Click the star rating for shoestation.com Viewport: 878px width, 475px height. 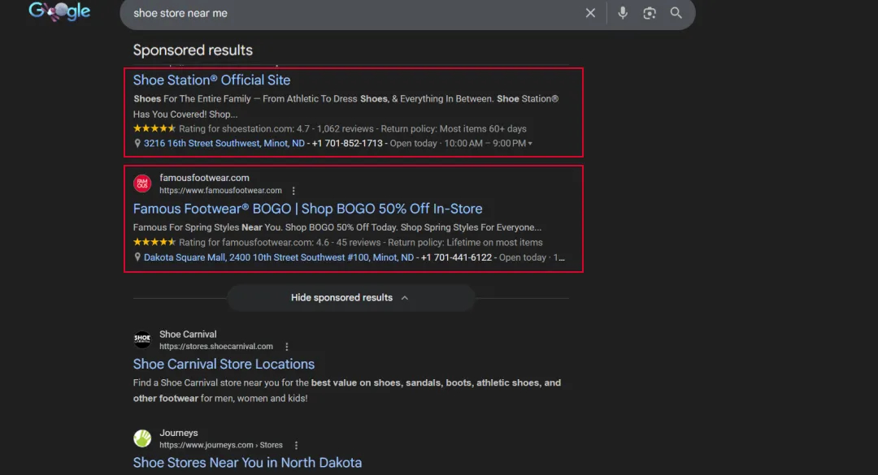click(x=154, y=128)
